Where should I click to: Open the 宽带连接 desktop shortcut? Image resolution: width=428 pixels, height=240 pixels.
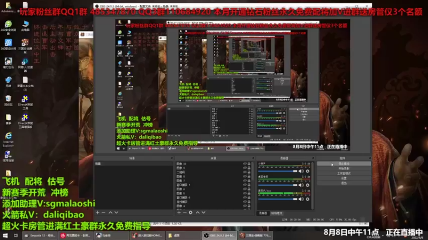[x=7, y=156]
